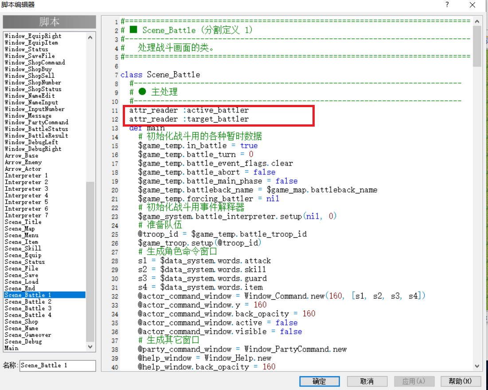488x390 pixels.
Task: Click the script list vertical scrollbar thumb
Action: (90, 262)
